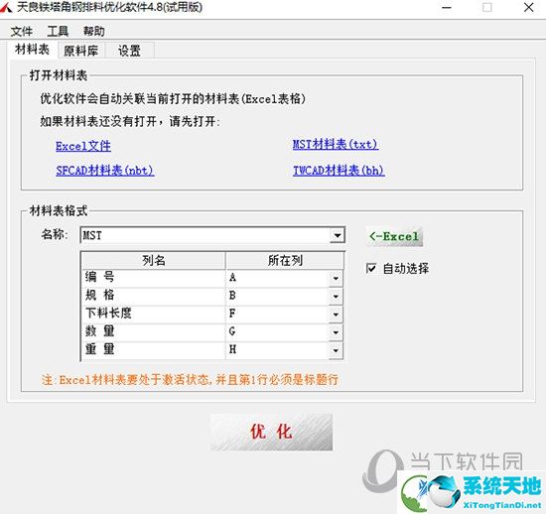Select the 数量 row name cell
The height and width of the screenshot is (514, 546).
[x=154, y=332]
